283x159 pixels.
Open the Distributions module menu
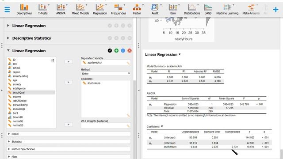coord(192,9)
